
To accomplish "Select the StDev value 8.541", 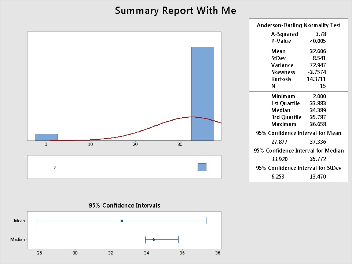I will pos(318,58).
